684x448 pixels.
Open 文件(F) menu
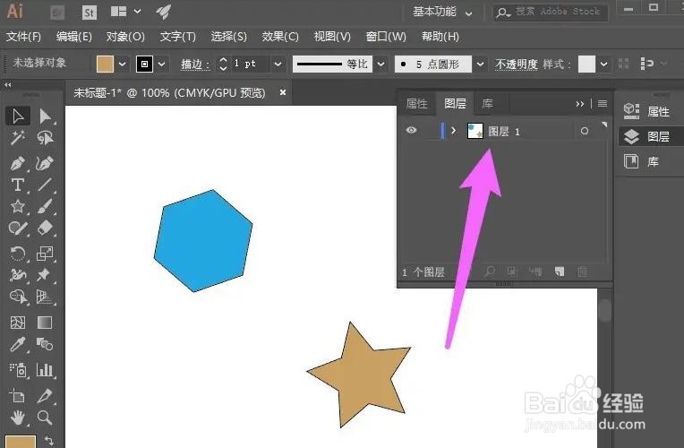coord(23,37)
